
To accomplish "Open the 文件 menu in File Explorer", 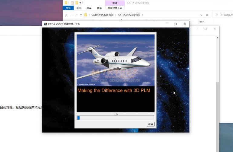I will (x=68, y=8).
